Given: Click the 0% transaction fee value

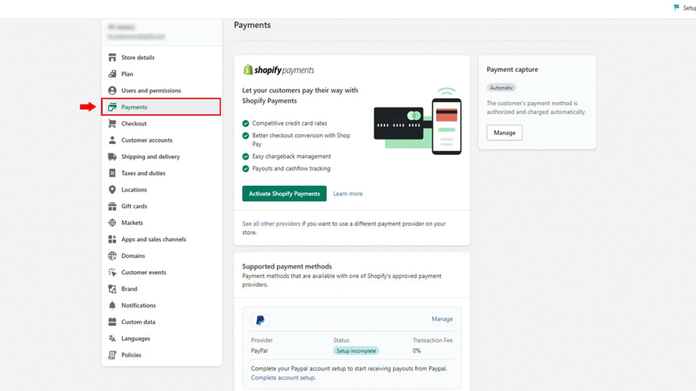Looking at the screenshot, I should pyautogui.click(x=417, y=351).
